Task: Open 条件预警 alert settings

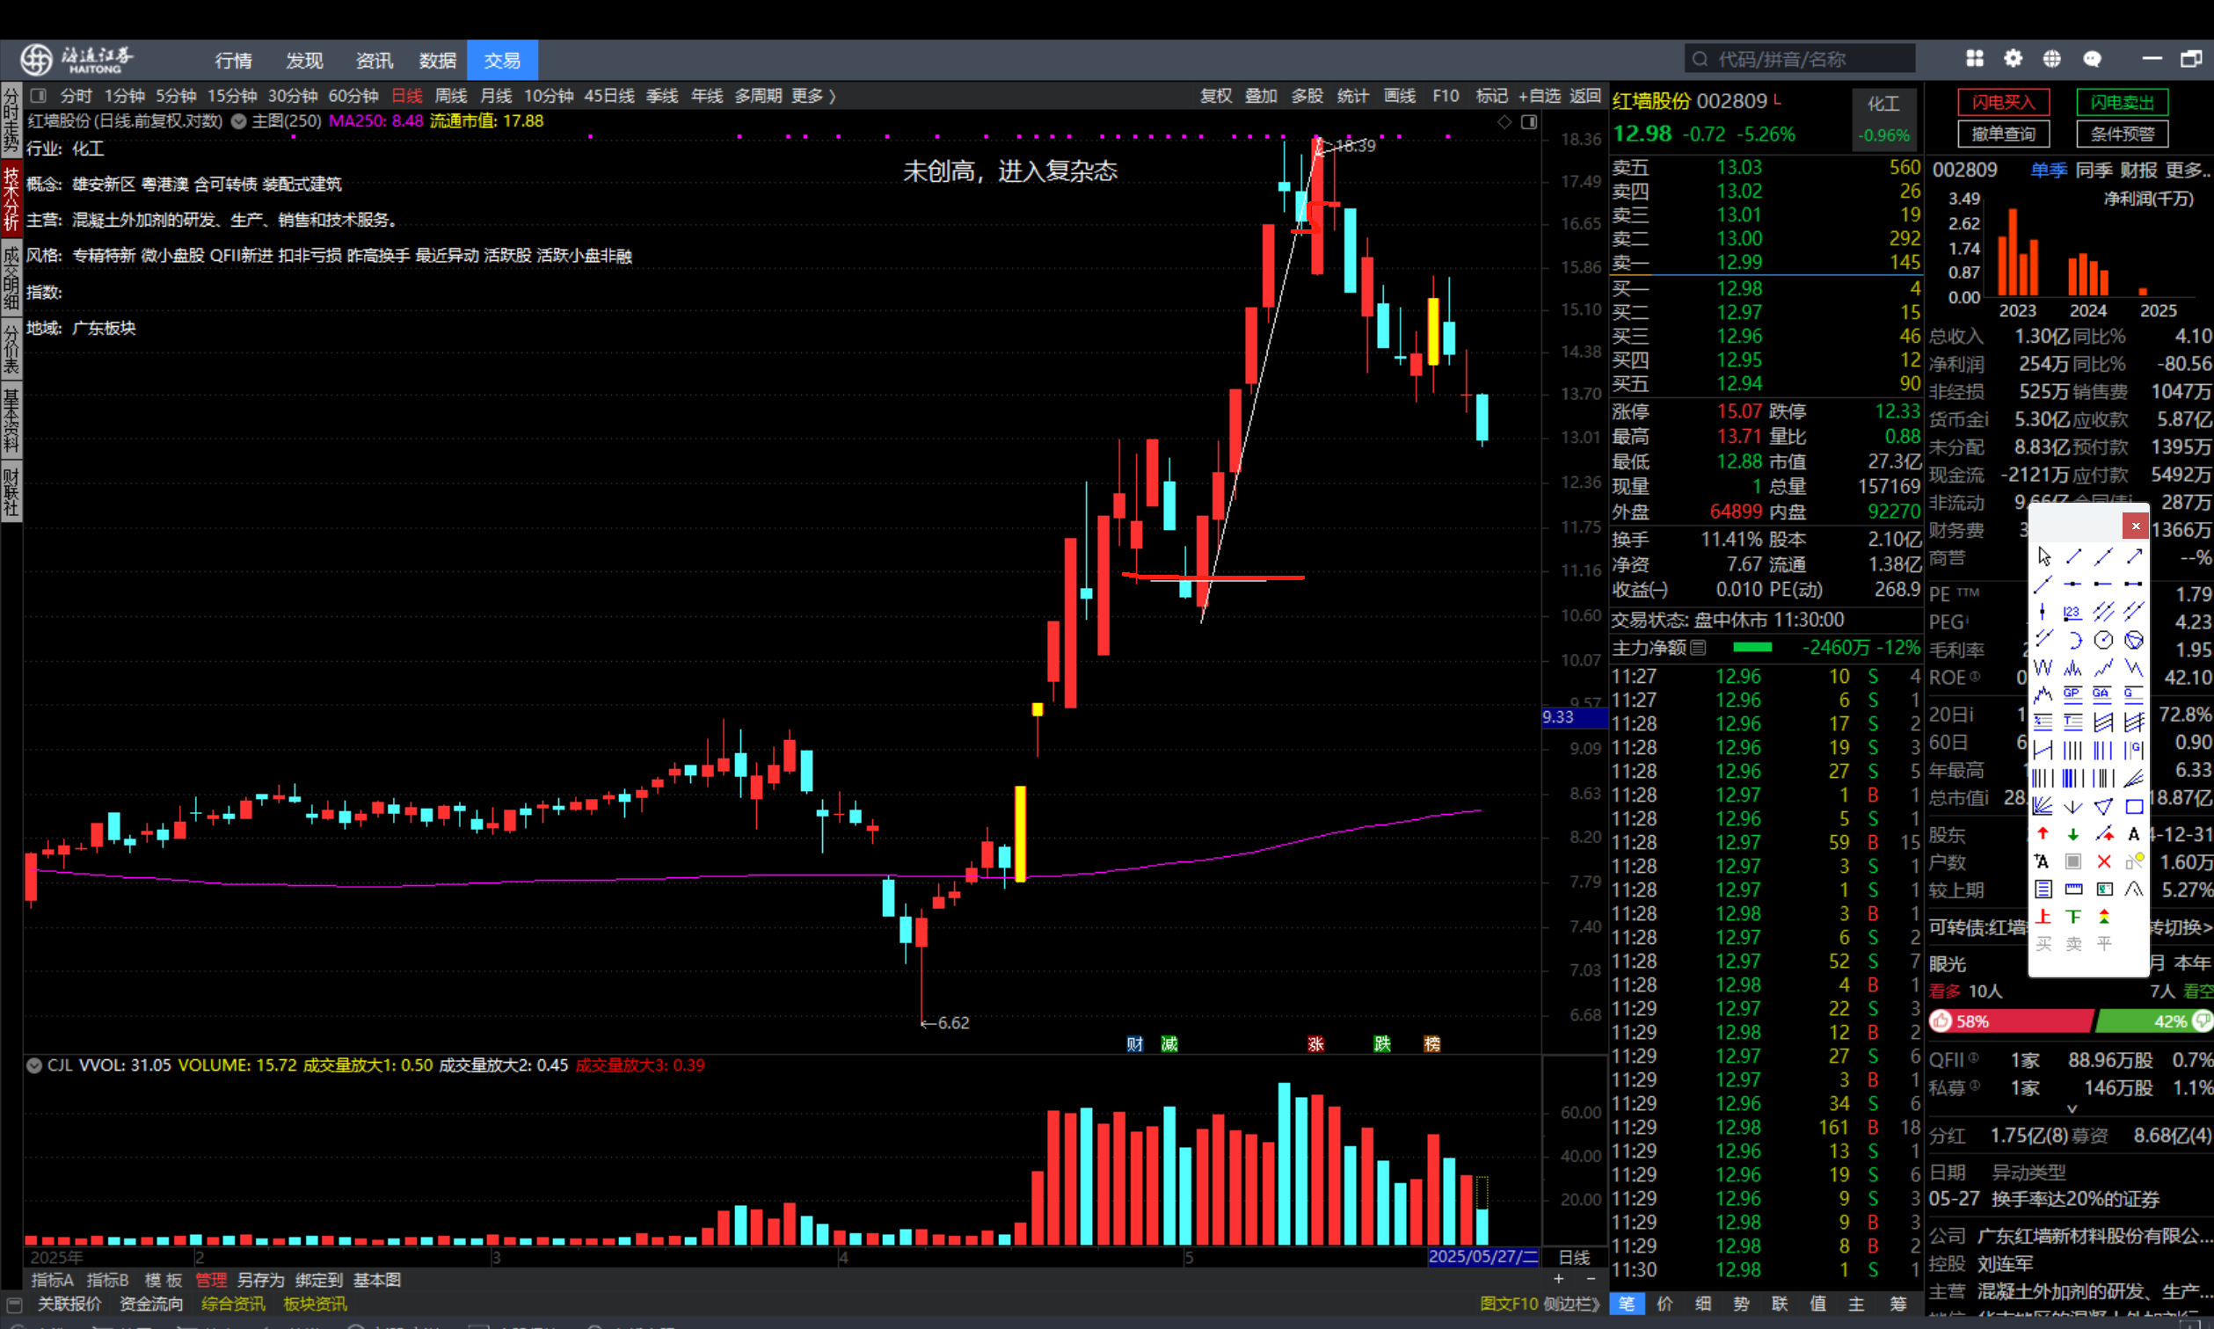Action: [2122, 134]
